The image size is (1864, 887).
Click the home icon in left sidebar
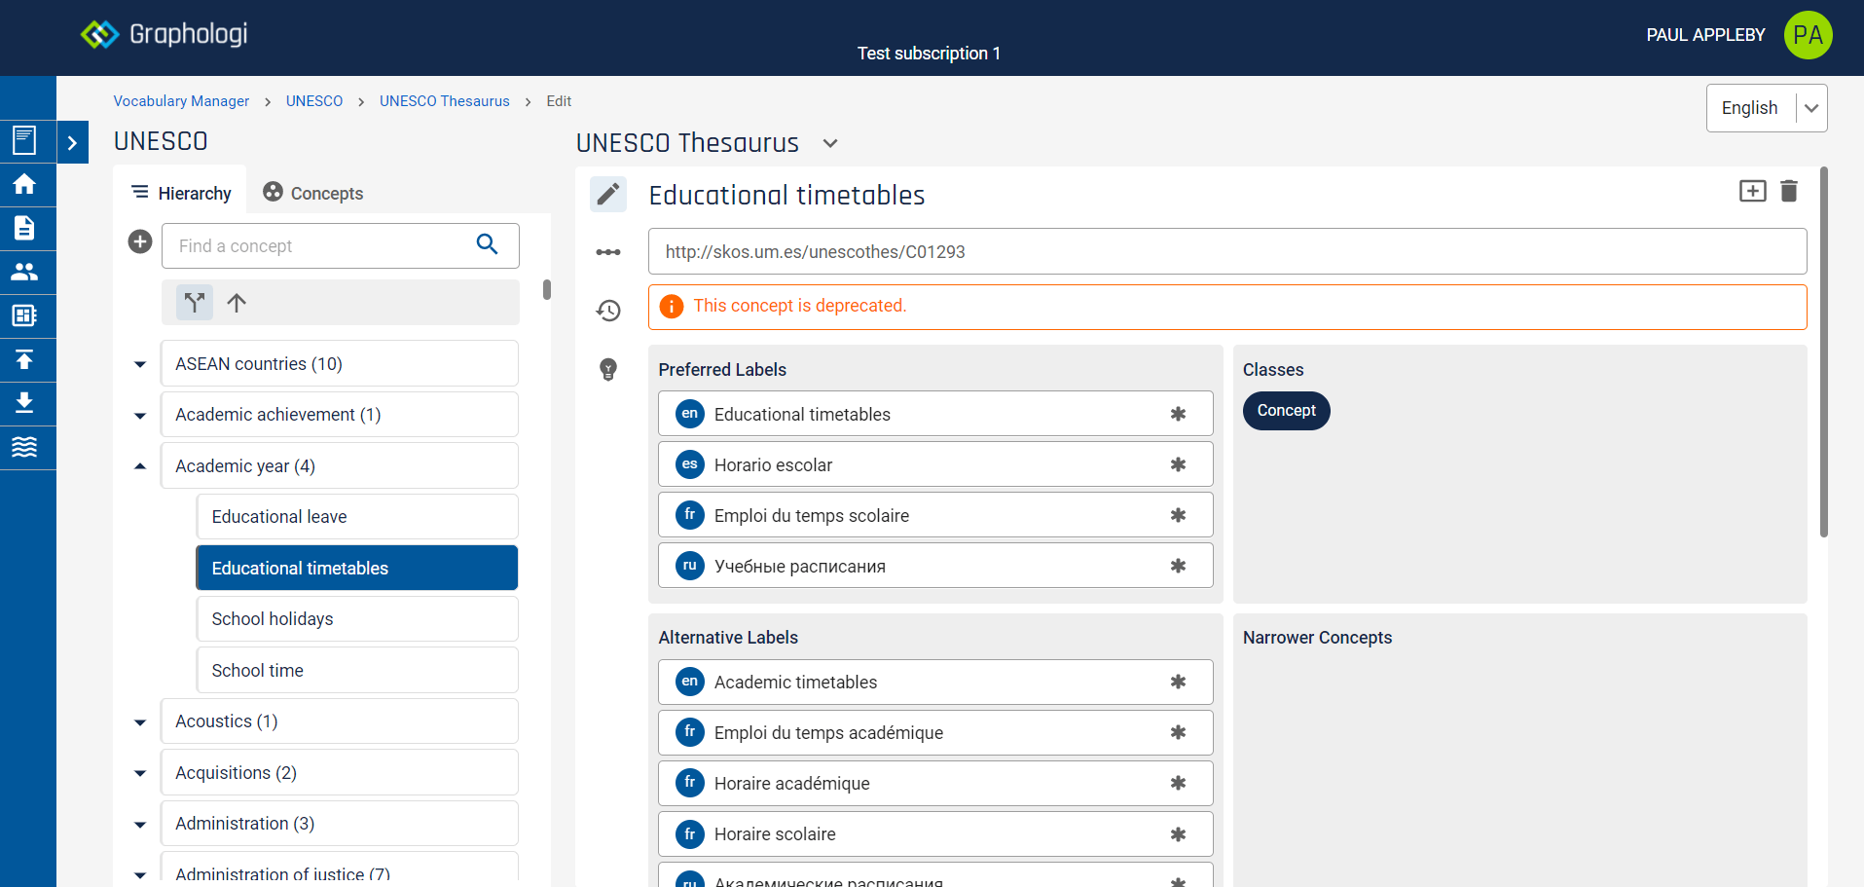(24, 184)
